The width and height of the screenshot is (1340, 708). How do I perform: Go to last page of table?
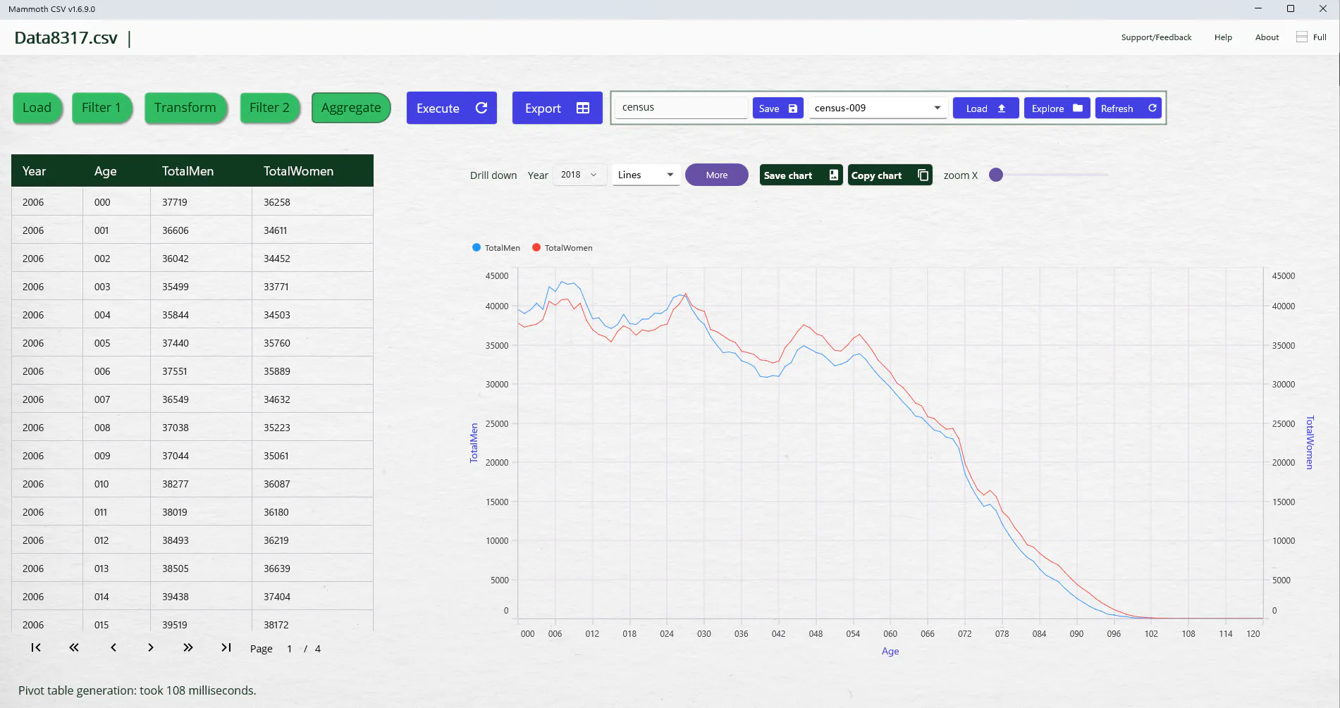click(x=226, y=647)
